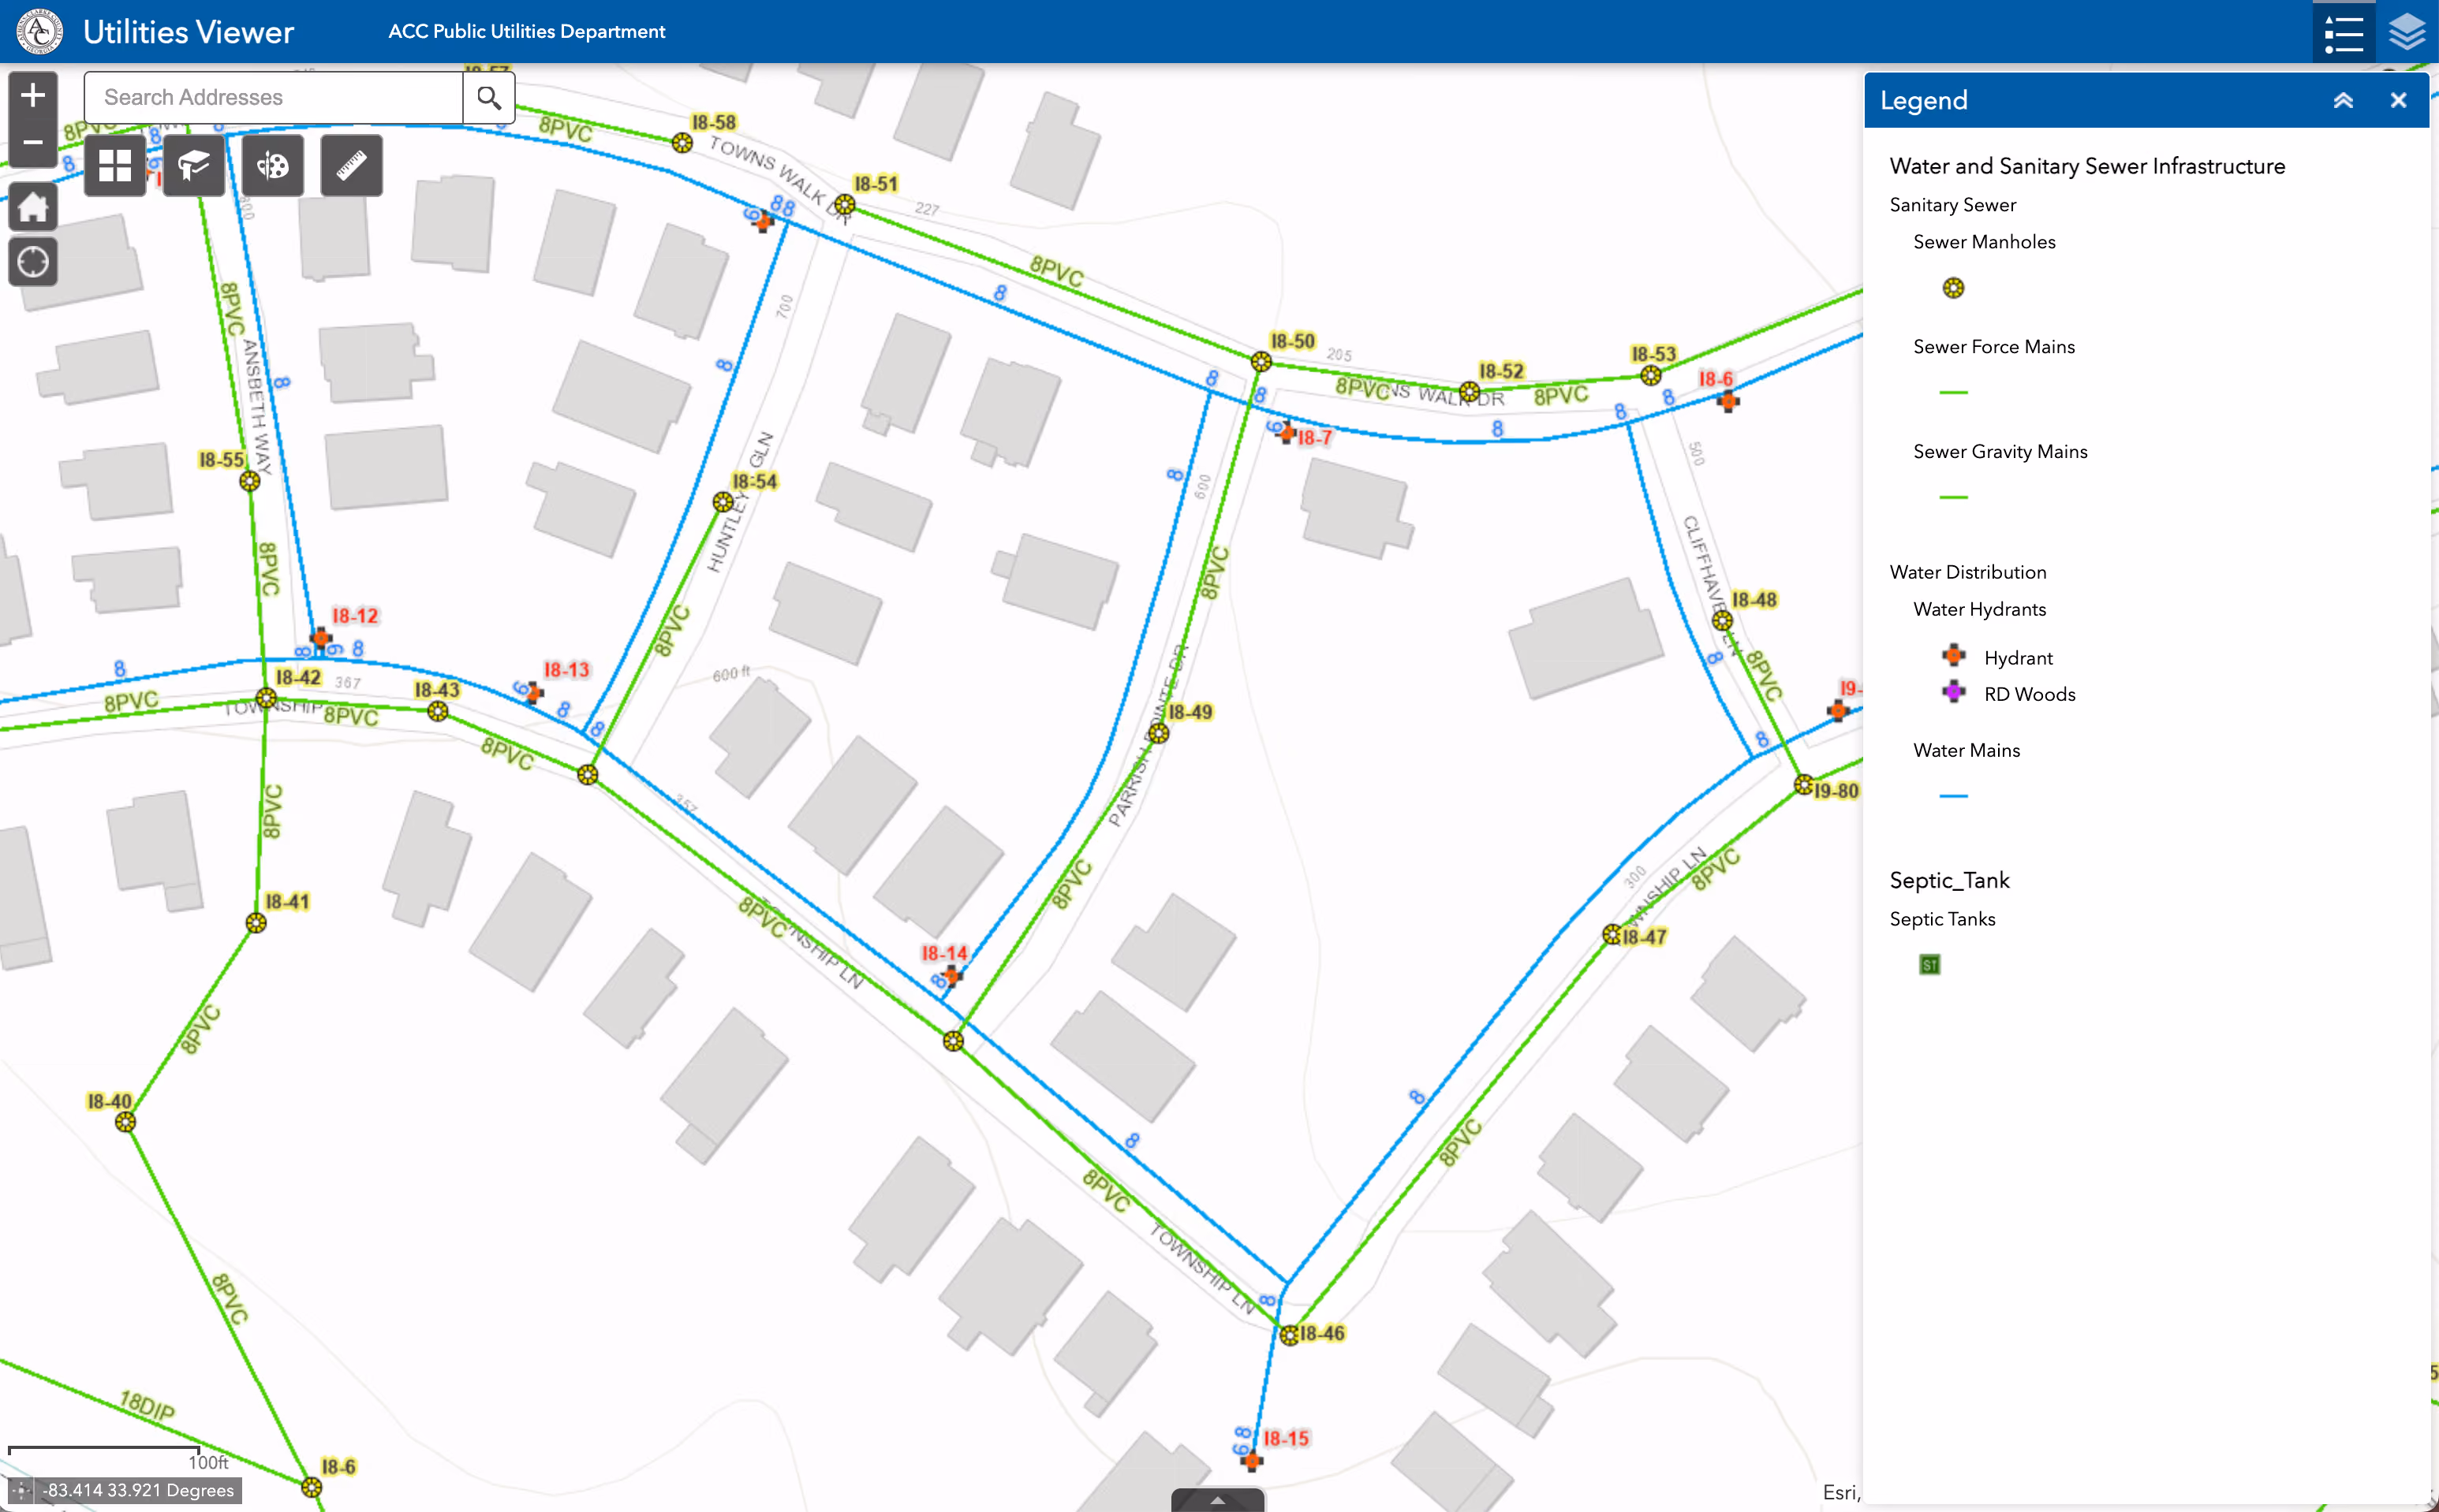Expand the attribute table arrow at bottom
Screen dimensions: 2439x1512
1217,1500
